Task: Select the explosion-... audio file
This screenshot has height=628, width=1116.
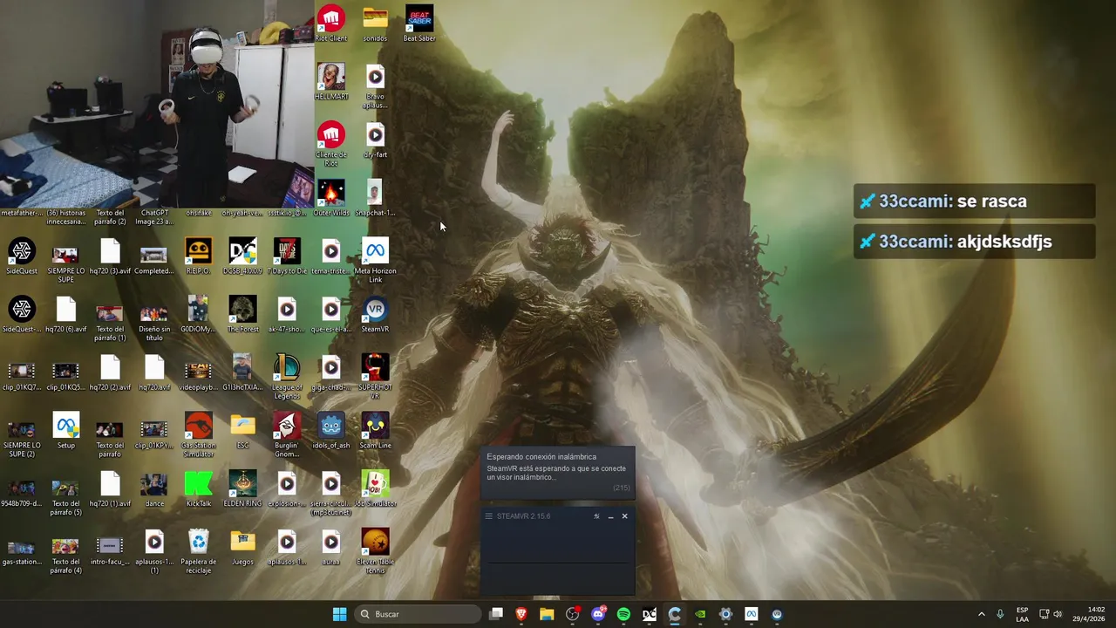Action: coord(287,488)
